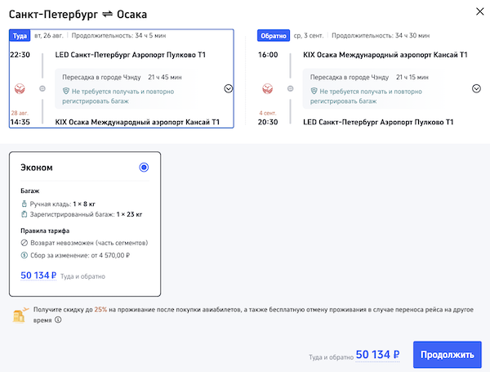
Task: Click the hotel discount promo icon
Action: 20,315
